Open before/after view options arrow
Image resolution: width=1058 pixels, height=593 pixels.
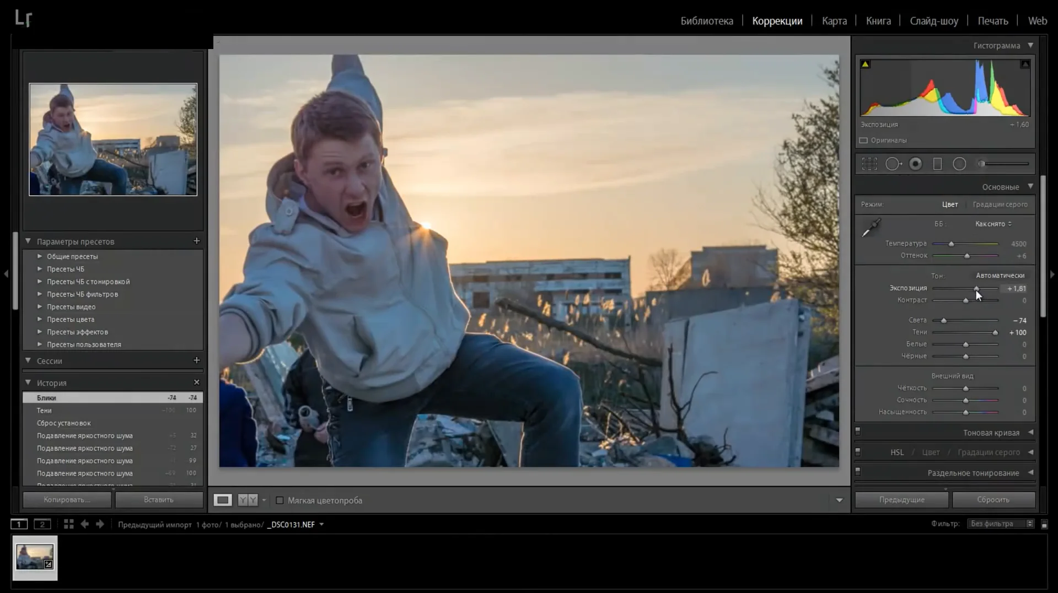point(264,500)
